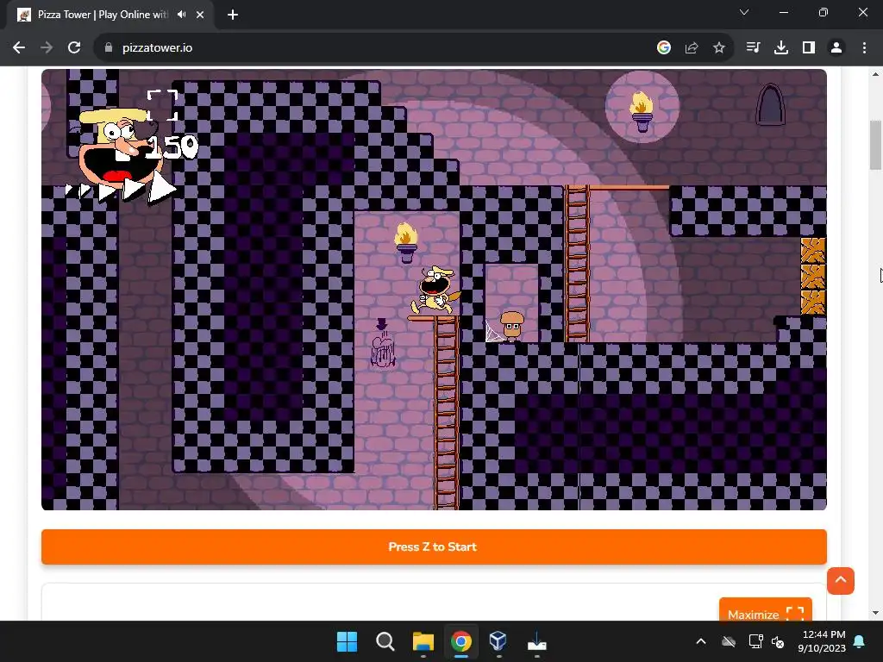Image resolution: width=883 pixels, height=662 pixels.
Task: Click the Maximize button
Action: [766, 612]
